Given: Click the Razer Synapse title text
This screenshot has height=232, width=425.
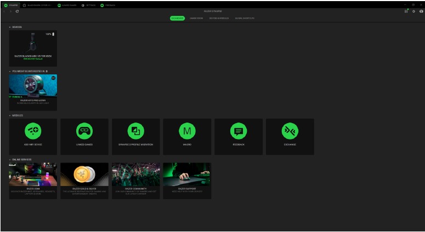Looking at the screenshot, I should coord(213,11).
